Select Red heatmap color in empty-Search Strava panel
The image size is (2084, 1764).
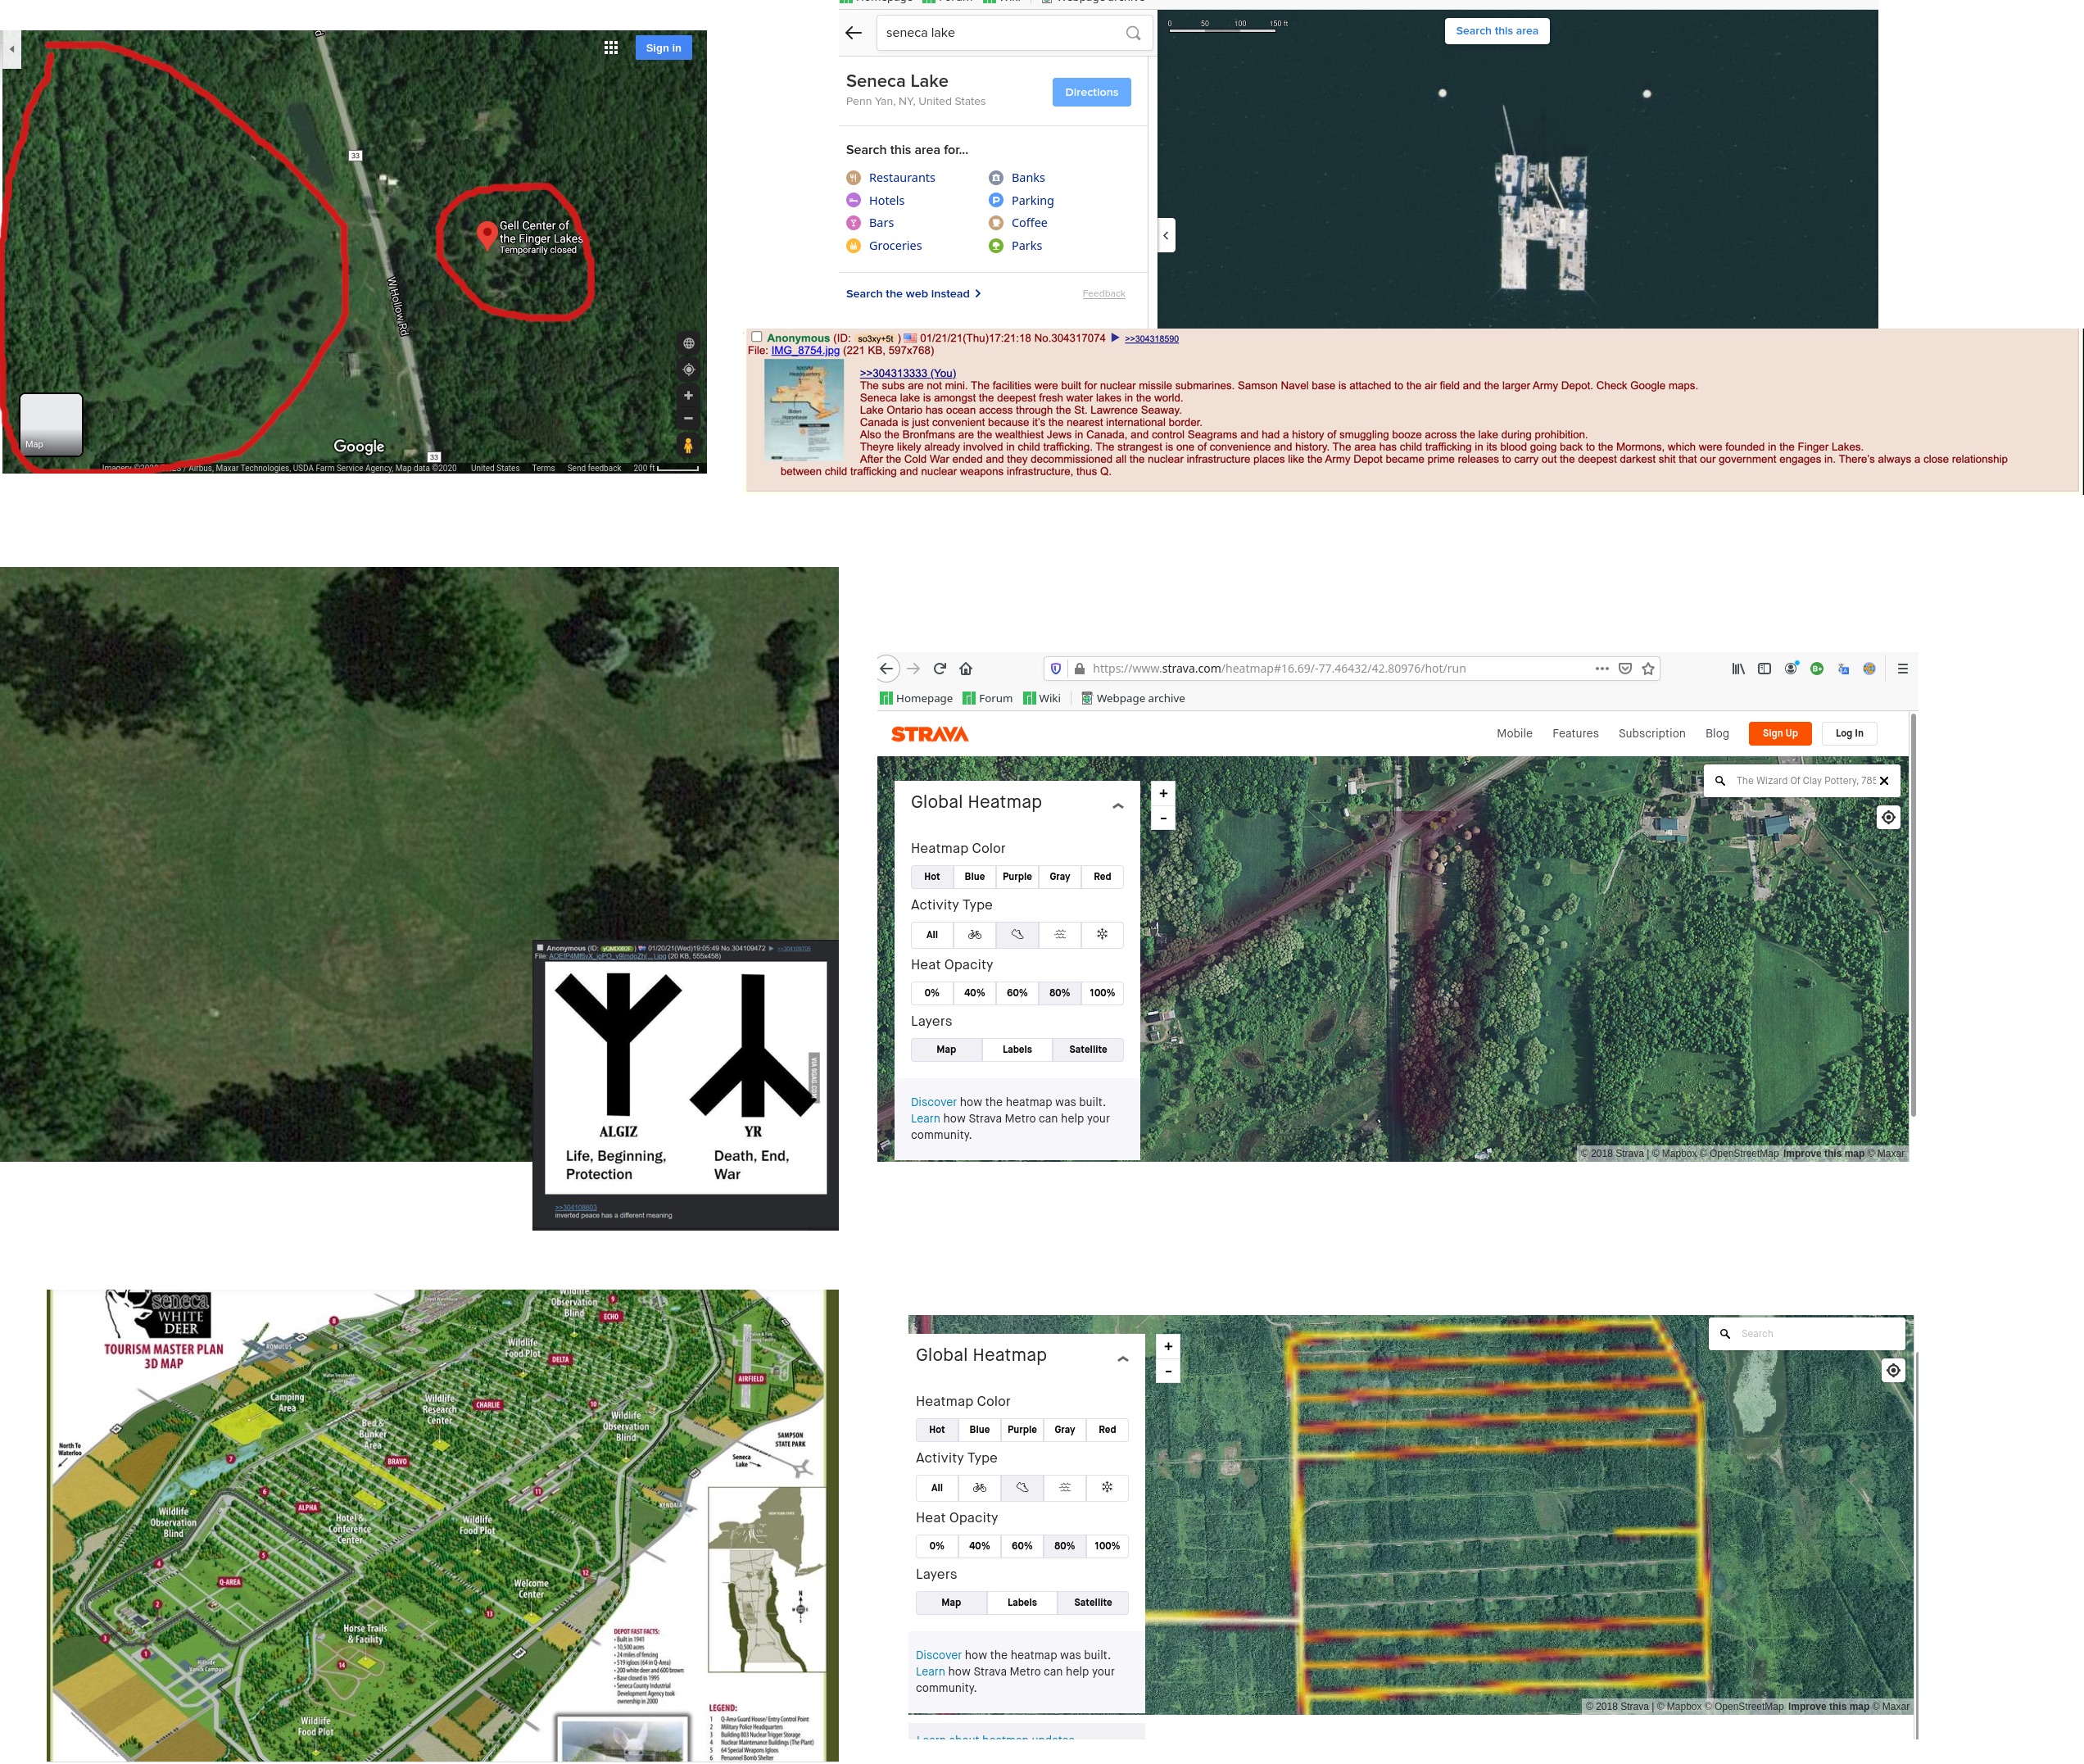[x=1107, y=1430]
